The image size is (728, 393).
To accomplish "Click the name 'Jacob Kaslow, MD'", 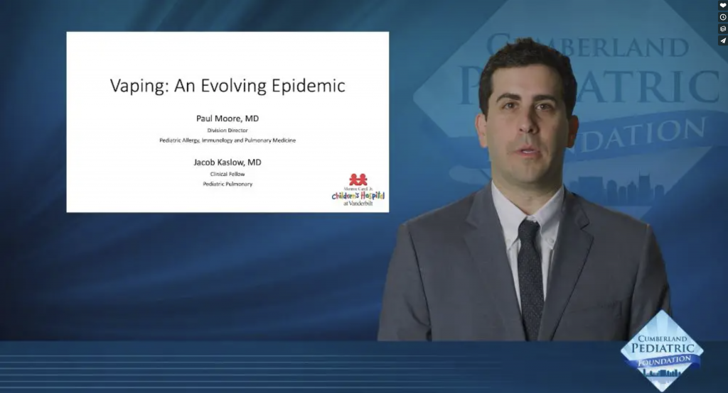I will [x=227, y=162].
